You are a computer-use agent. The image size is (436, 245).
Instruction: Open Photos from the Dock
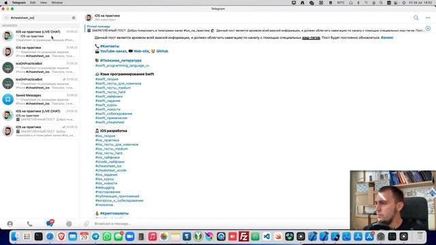pyautogui.click(x=163, y=236)
